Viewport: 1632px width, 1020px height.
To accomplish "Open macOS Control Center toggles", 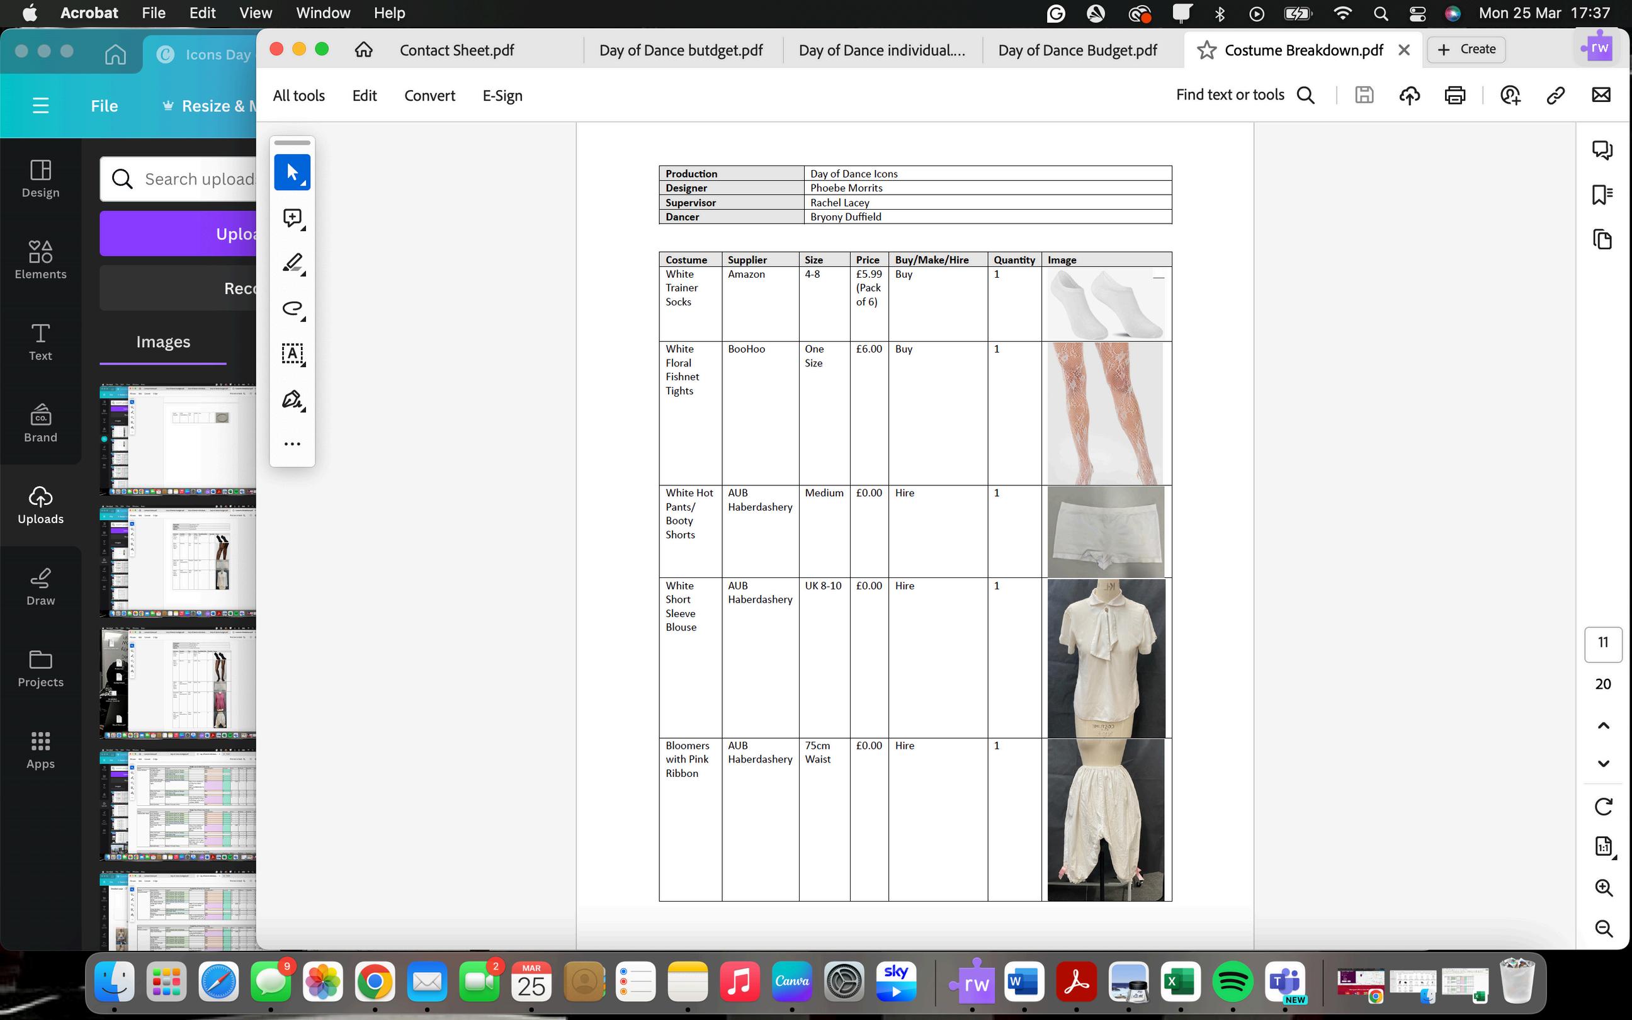I will tap(1417, 13).
